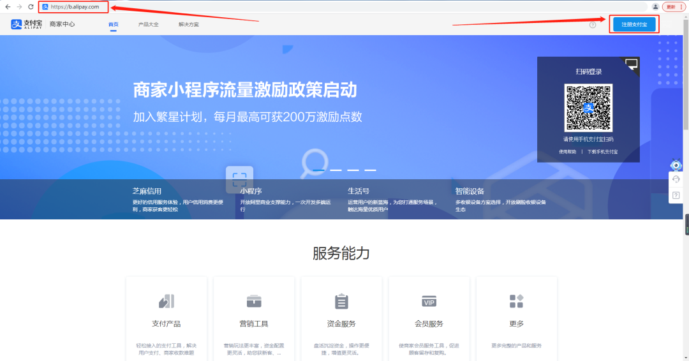Click the red browser update button

pyautogui.click(x=674, y=6)
